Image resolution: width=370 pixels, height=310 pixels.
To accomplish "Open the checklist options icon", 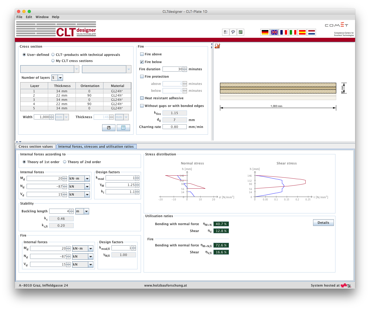I will pos(226,32).
